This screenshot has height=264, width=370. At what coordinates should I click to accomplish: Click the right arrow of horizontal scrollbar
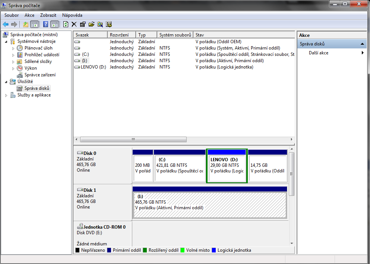point(292,139)
